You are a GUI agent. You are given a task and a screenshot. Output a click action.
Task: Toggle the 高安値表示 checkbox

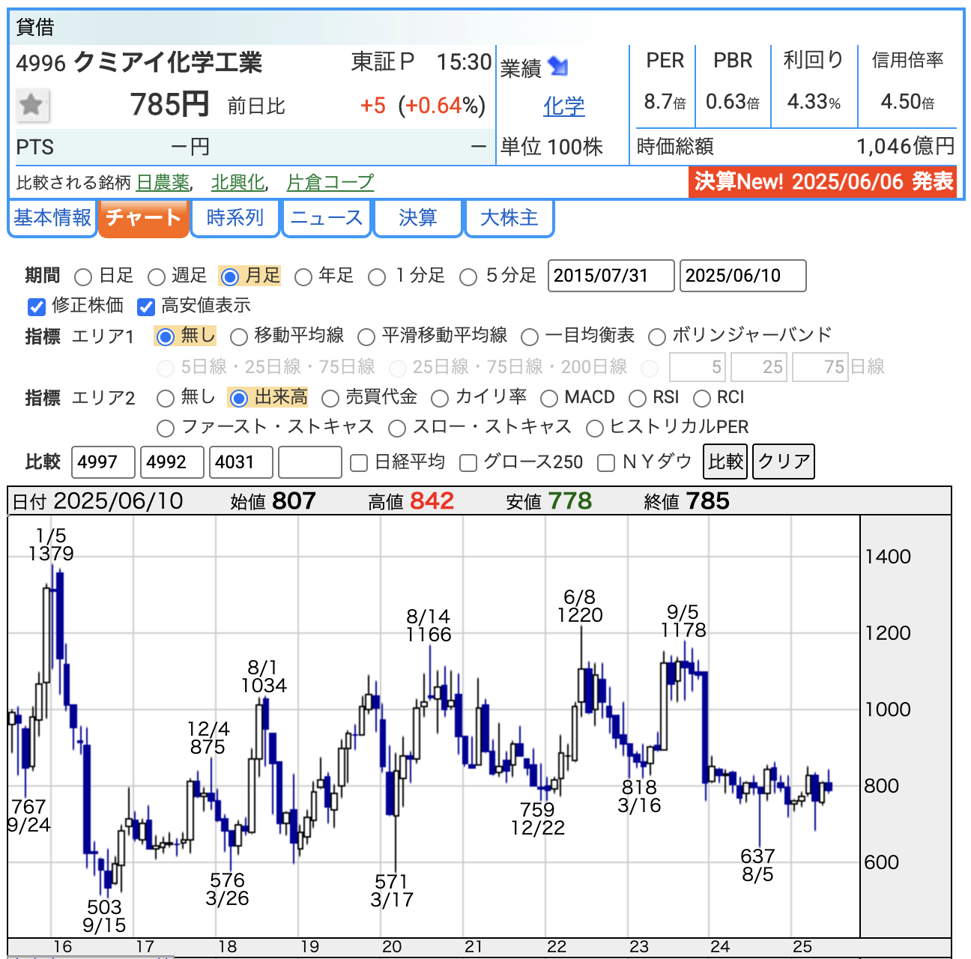[146, 306]
